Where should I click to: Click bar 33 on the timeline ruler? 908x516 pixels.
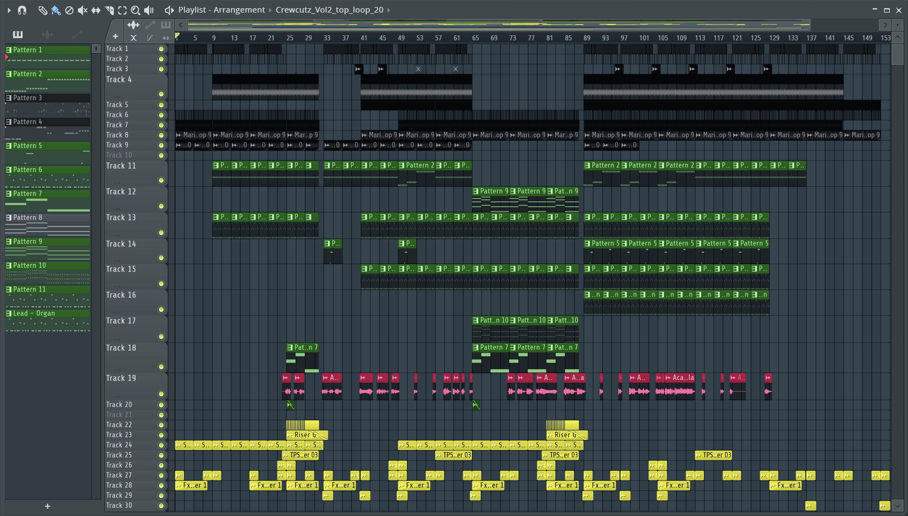pyautogui.click(x=327, y=38)
